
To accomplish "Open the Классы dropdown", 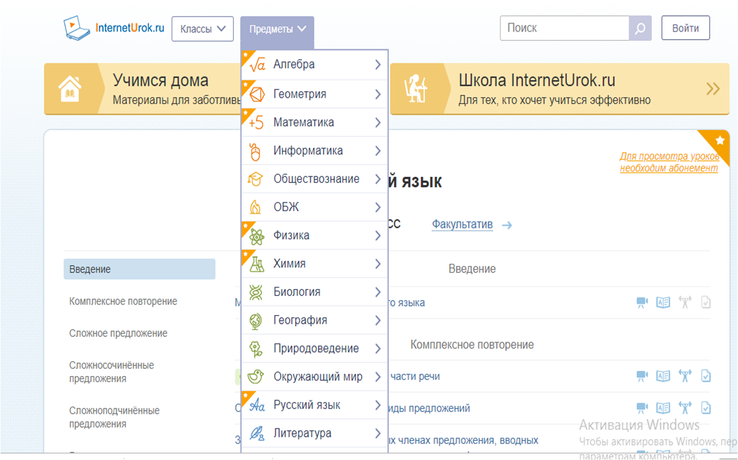I will coord(202,29).
